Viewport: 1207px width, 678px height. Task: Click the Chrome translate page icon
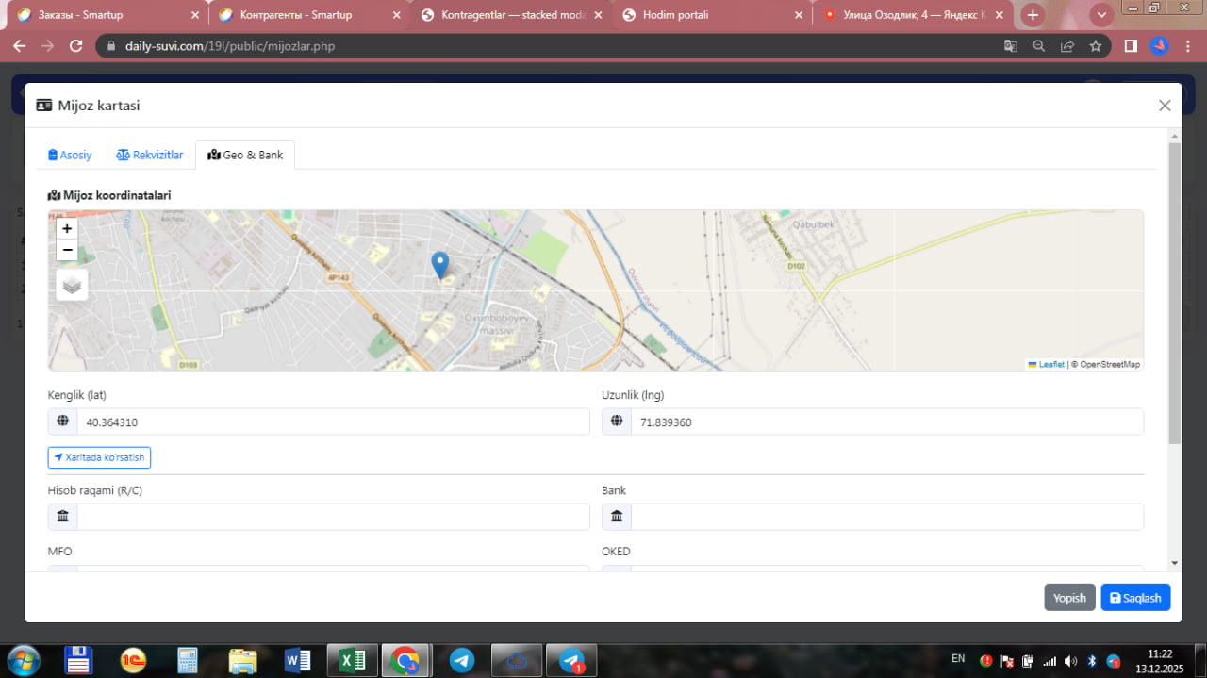[x=1010, y=46]
